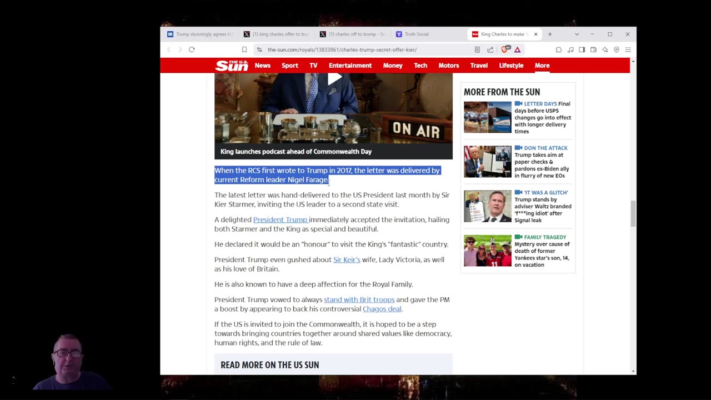
Task: Open Brave Wallet icon
Action: tap(593, 49)
